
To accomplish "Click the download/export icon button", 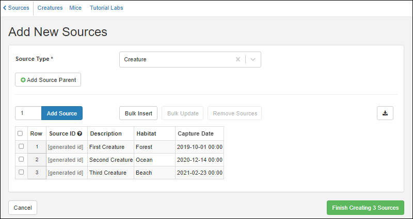I will click(x=385, y=113).
